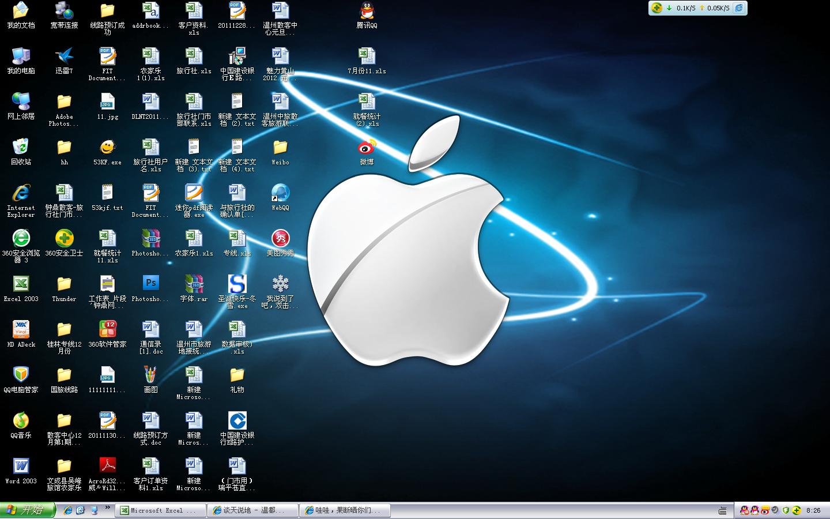The width and height of the screenshot is (830, 519).
Task: Open the QQ电脑管家 shield icon
Action: point(21,379)
